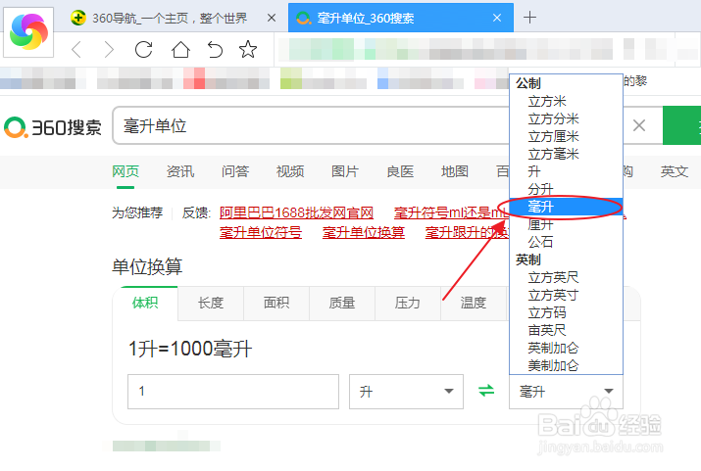The height and width of the screenshot is (471, 701).
Task: Click the 反馈 feedback link
Action: (x=196, y=212)
